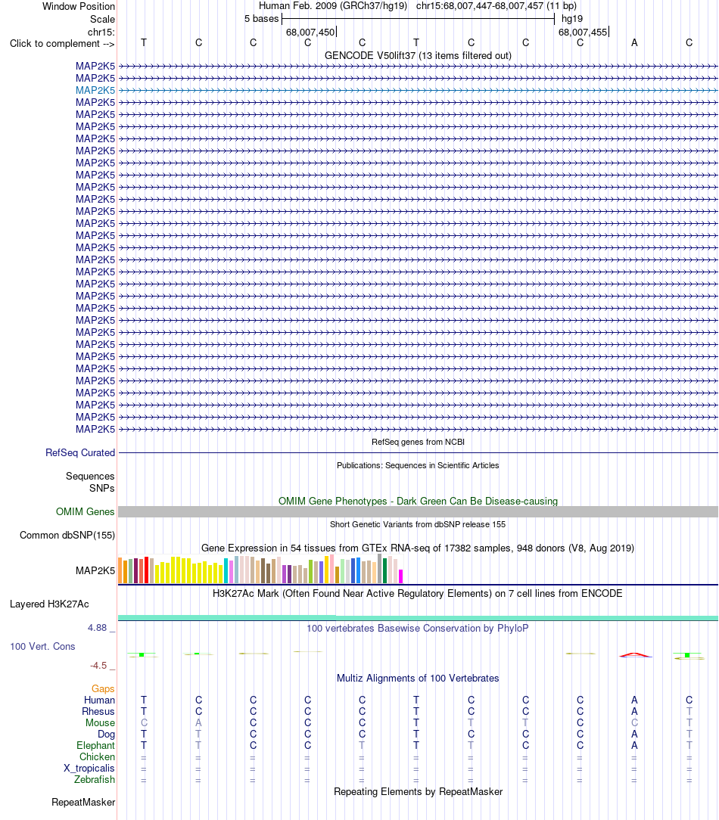This screenshot has width=719, height=820.
Task: Click position text chr15:68,007,447-68,007,457 (11 bp)
Action: (x=496, y=6)
